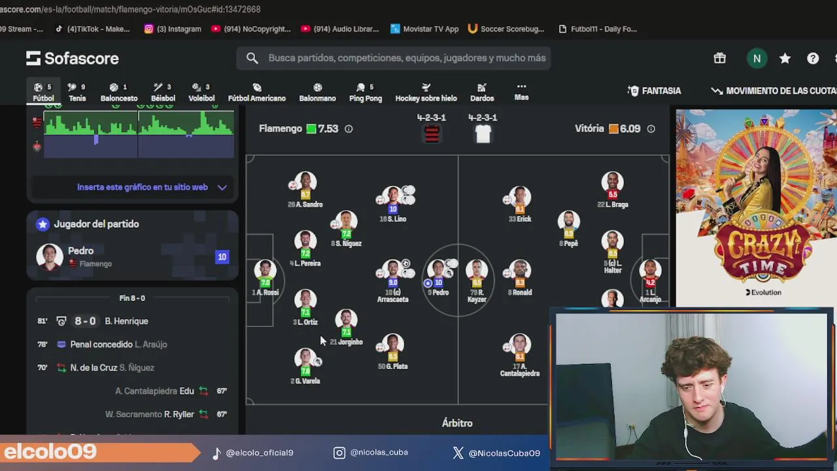This screenshot has width=837, height=471.
Task: Select player A. Sandro on pitch
Action: point(305,190)
